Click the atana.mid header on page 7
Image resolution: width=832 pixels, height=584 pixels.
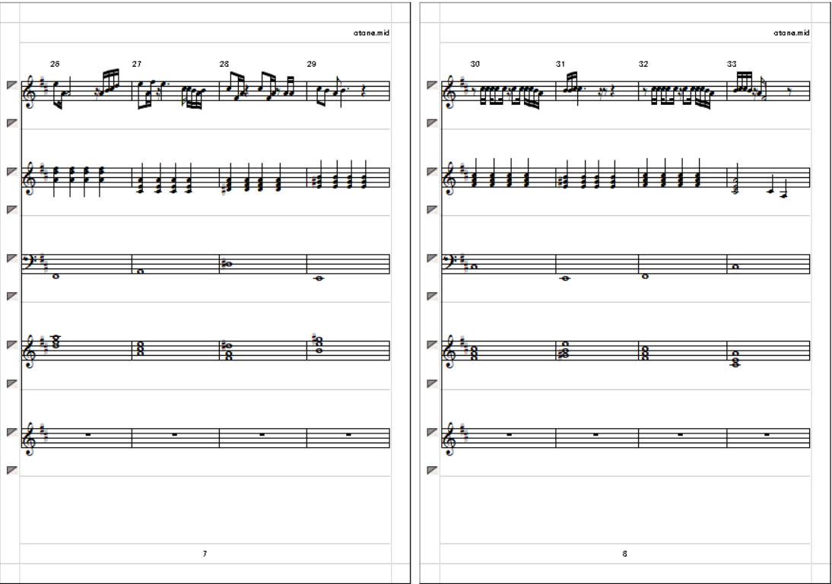tap(371, 33)
